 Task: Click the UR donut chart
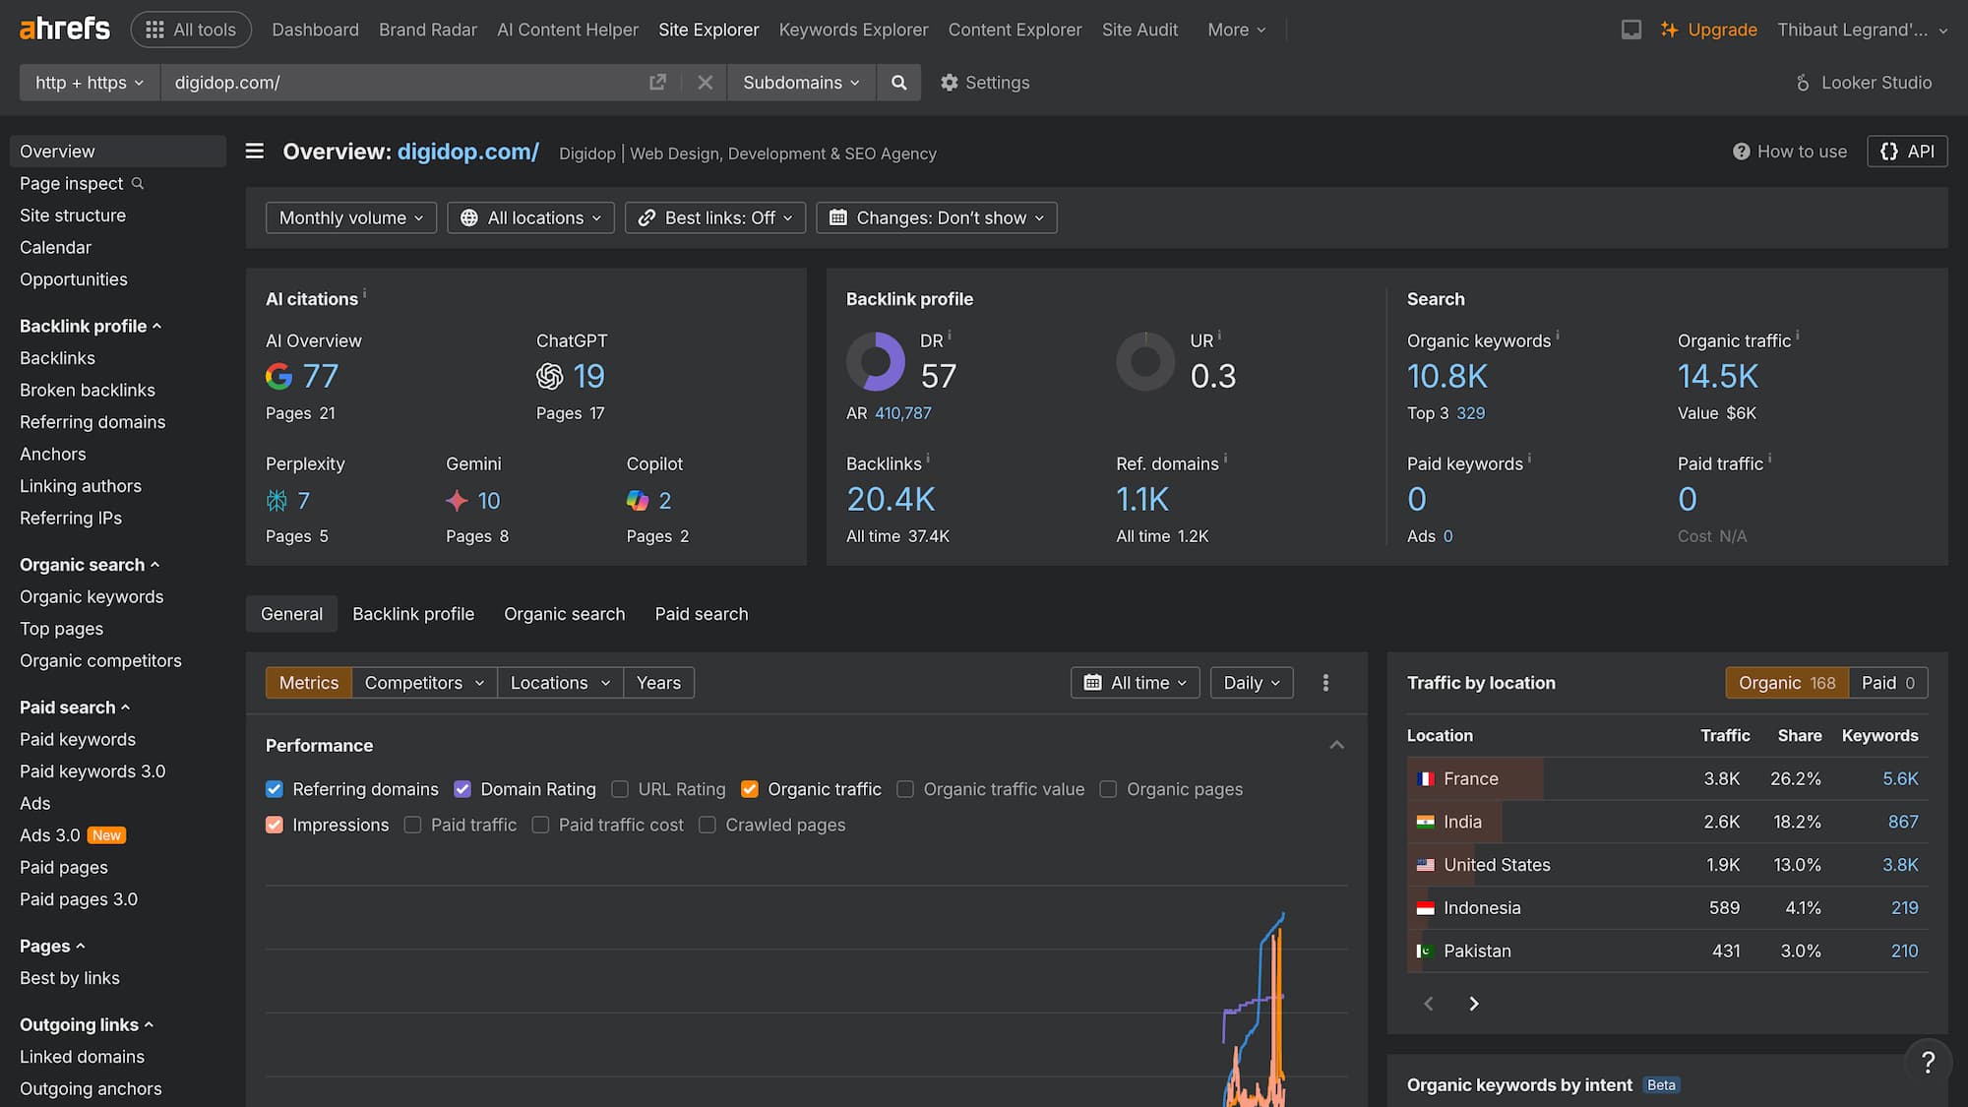pos(1145,361)
